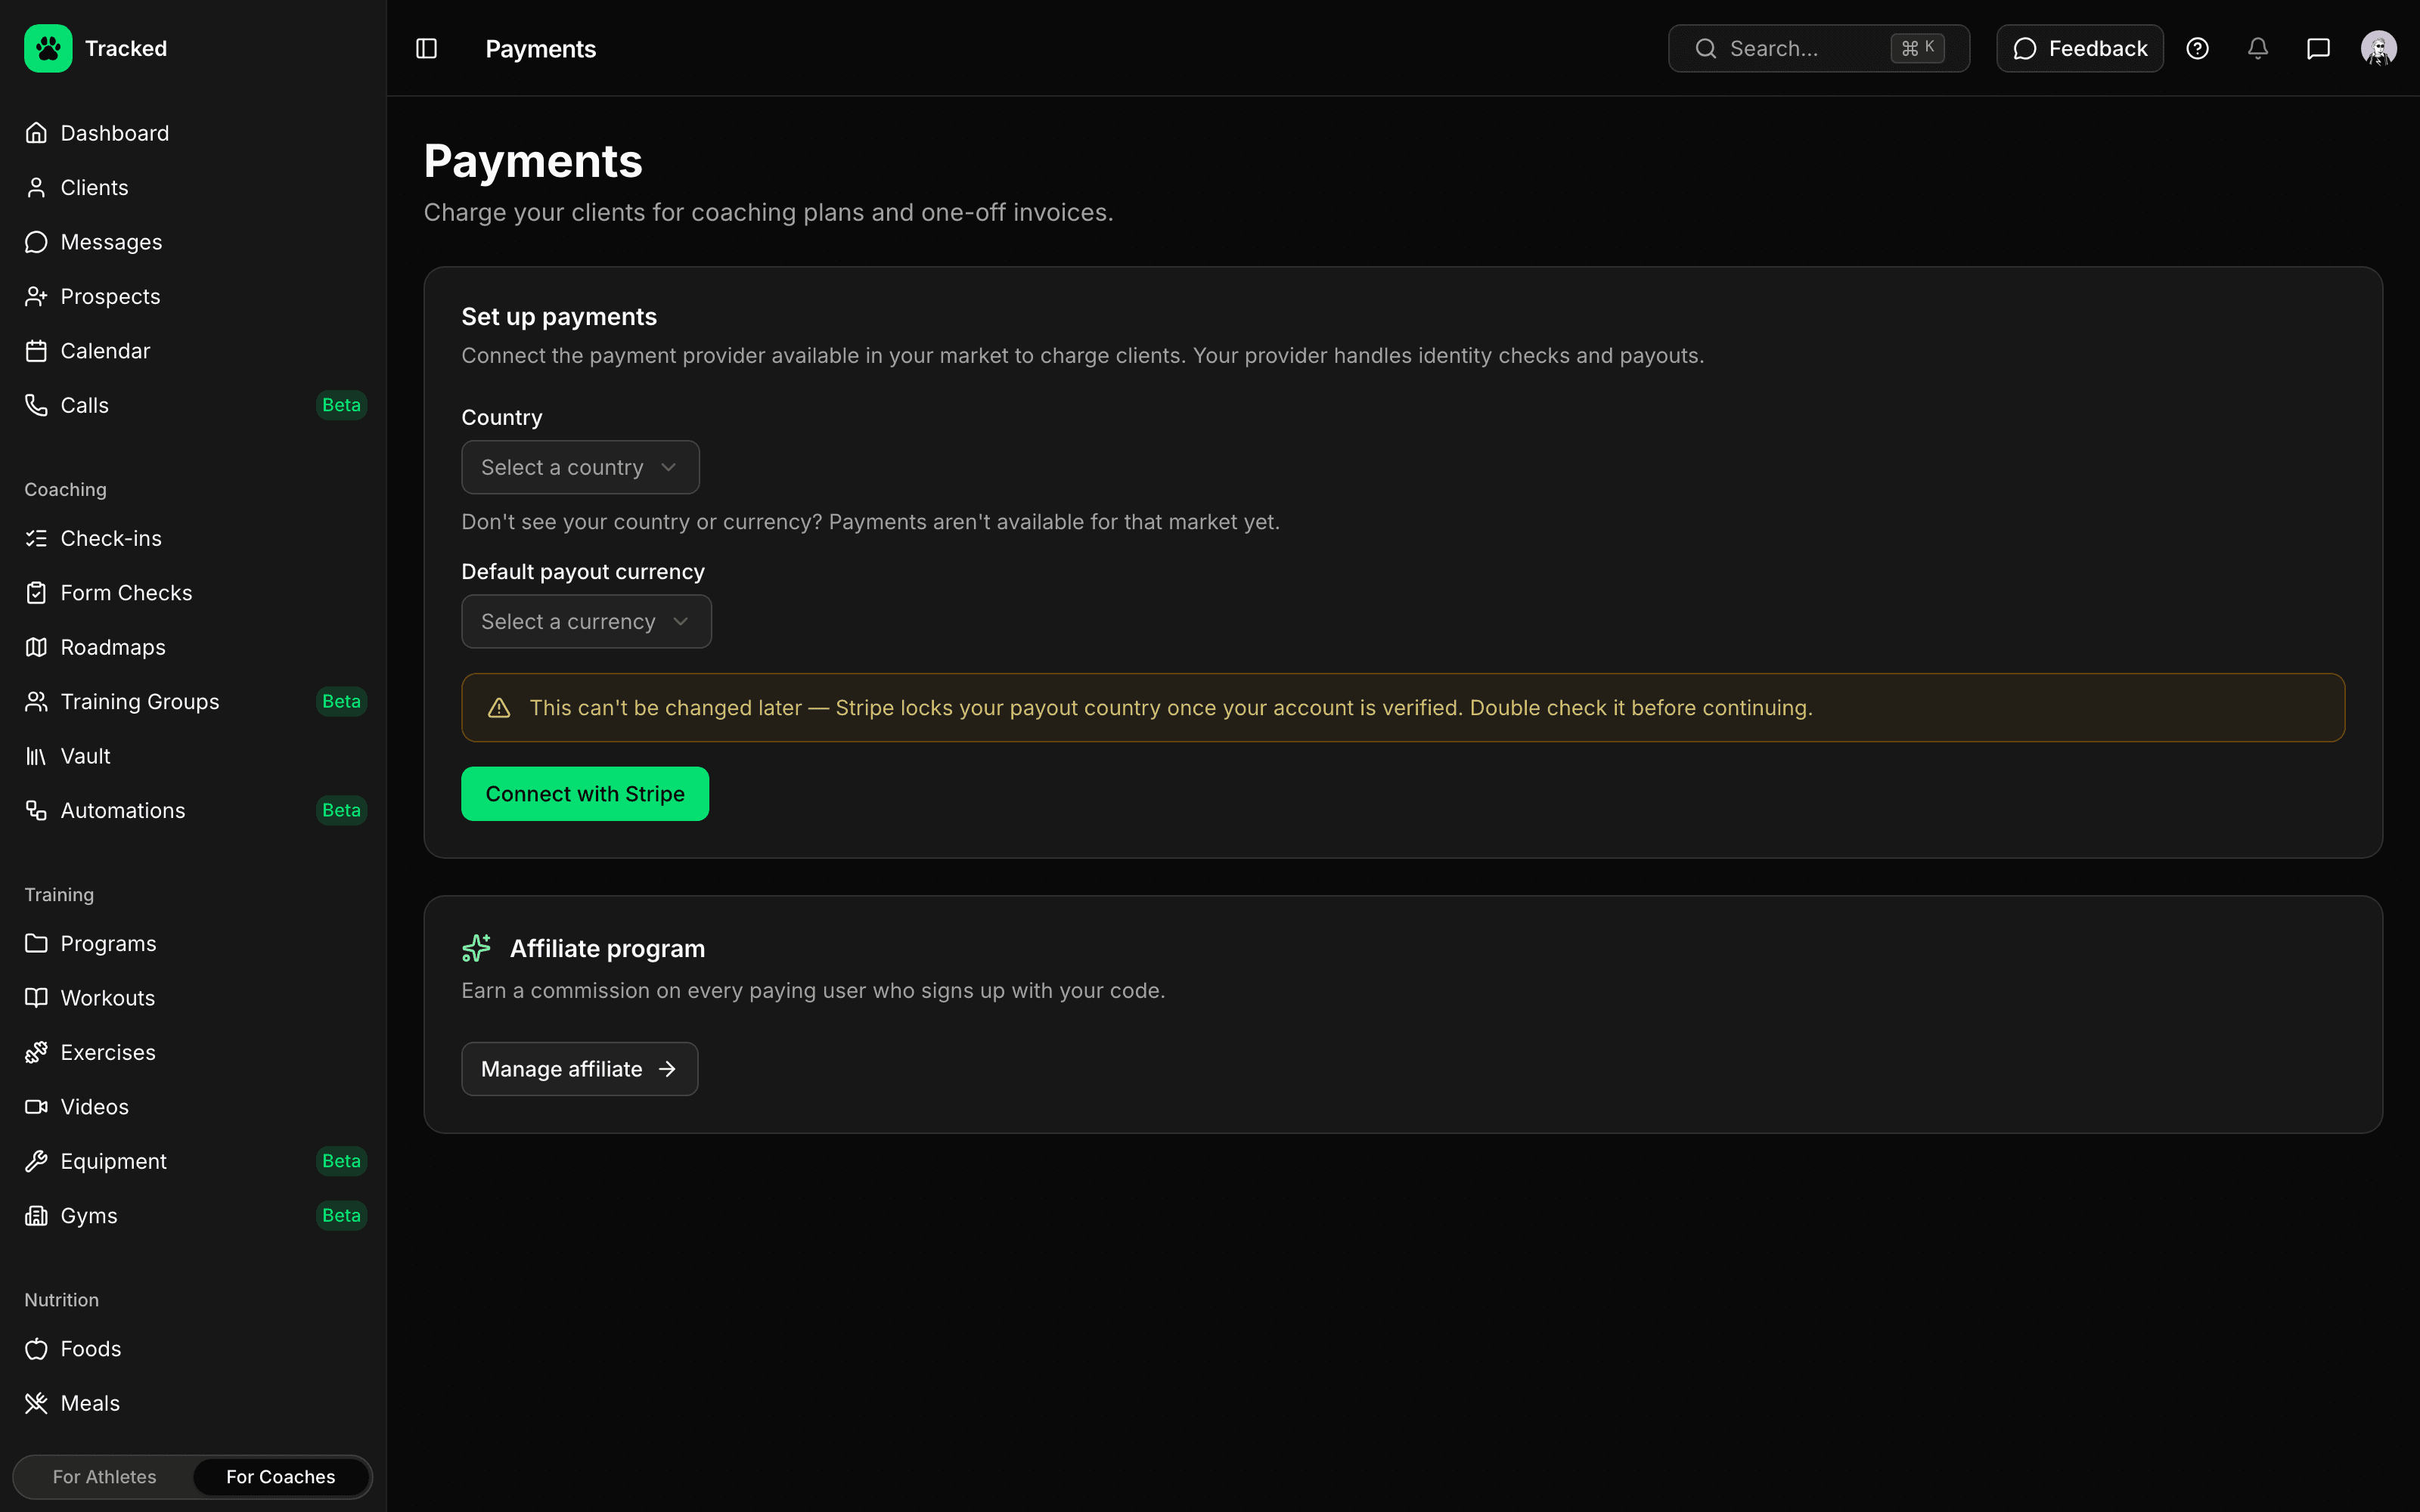The image size is (2420, 1512).
Task: Click the Calendar icon in the sidebar
Action: point(36,351)
